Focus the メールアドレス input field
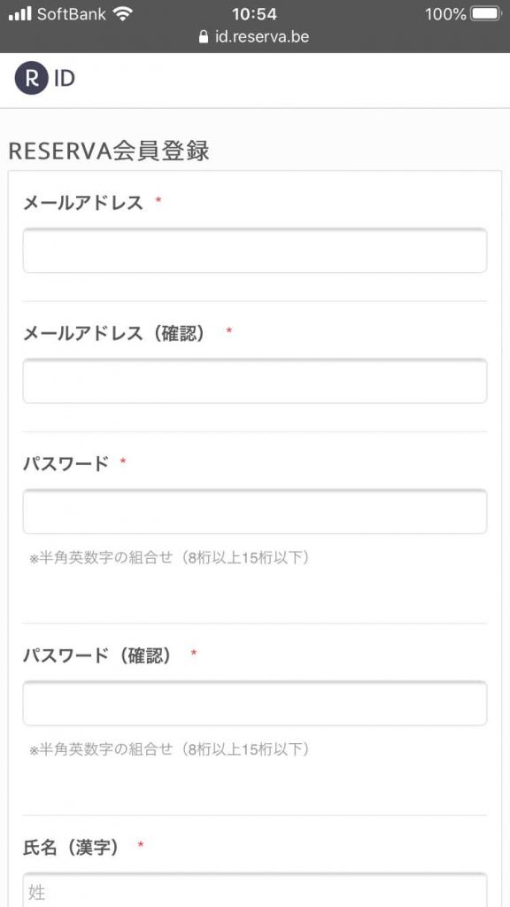The height and width of the screenshot is (907, 510). (255, 251)
